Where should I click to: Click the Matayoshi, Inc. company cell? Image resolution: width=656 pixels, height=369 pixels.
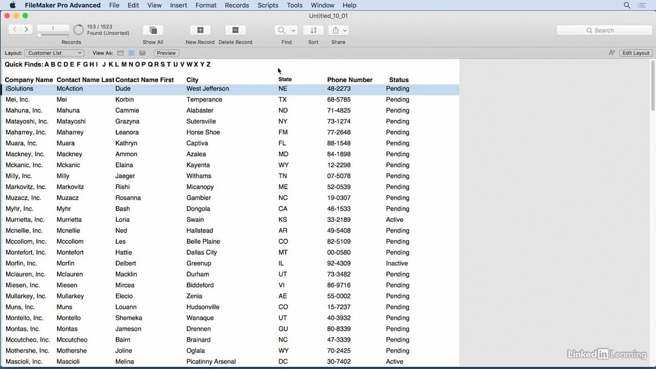tap(27, 121)
